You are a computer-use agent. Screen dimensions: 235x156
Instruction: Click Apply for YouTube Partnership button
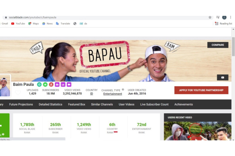click(x=201, y=90)
